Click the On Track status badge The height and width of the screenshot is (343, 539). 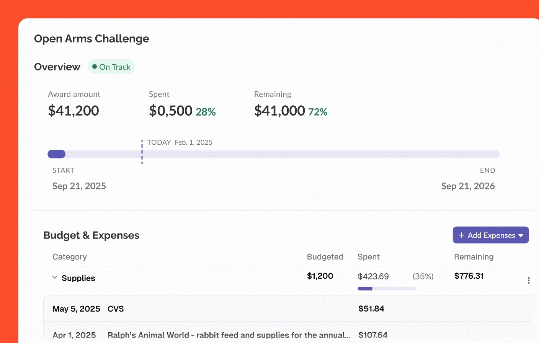(x=111, y=67)
